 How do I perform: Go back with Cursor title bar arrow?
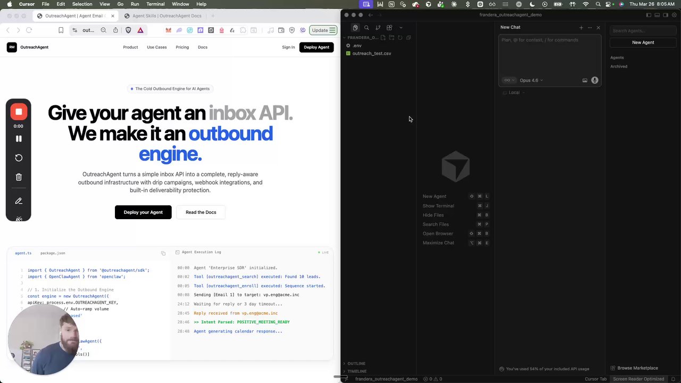371,15
